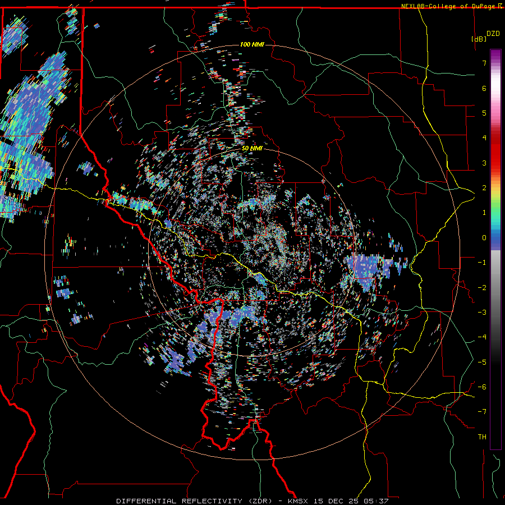Click the -7 value on the color scale
The height and width of the screenshot is (505, 505).
pyautogui.click(x=482, y=412)
